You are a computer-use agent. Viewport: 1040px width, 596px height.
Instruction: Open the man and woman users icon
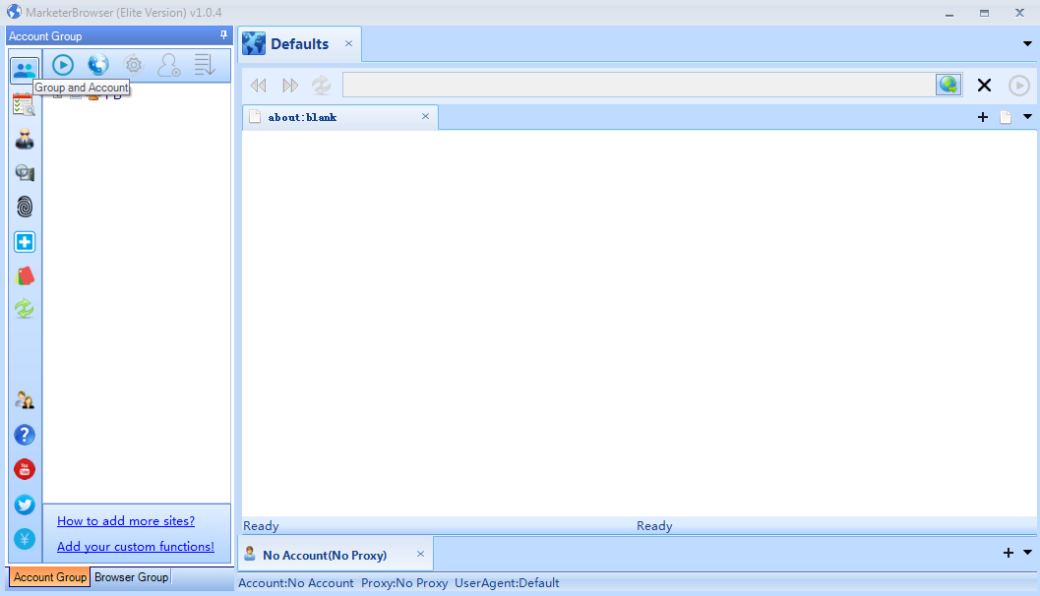coord(25,399)
